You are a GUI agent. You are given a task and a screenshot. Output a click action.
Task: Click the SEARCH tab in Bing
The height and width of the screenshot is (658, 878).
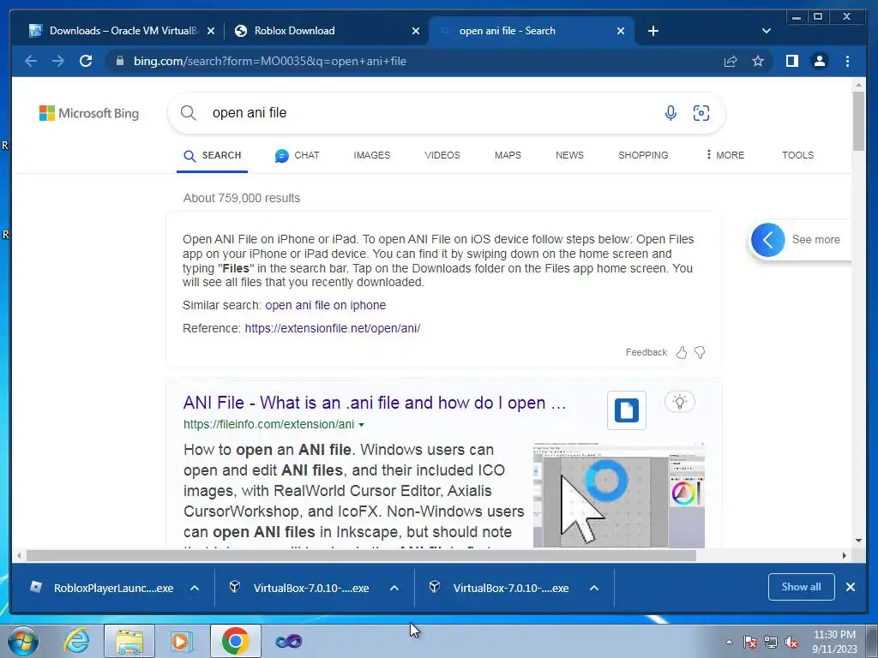pos(213,156)
